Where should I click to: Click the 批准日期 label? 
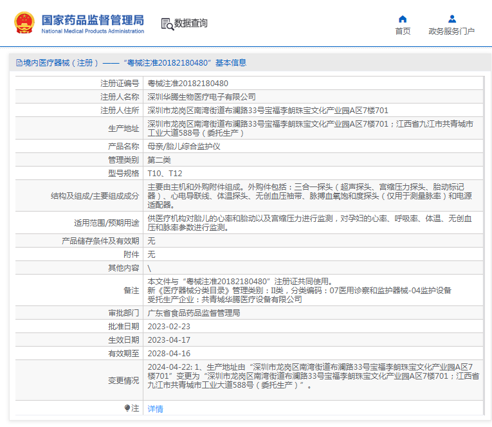[123, 327]
